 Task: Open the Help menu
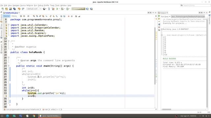69,6
